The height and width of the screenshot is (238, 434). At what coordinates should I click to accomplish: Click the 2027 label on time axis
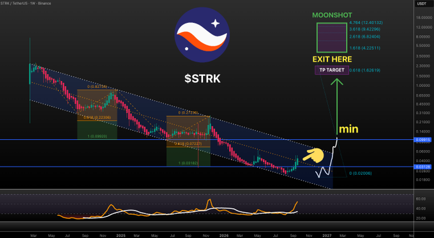click(327, 235)
